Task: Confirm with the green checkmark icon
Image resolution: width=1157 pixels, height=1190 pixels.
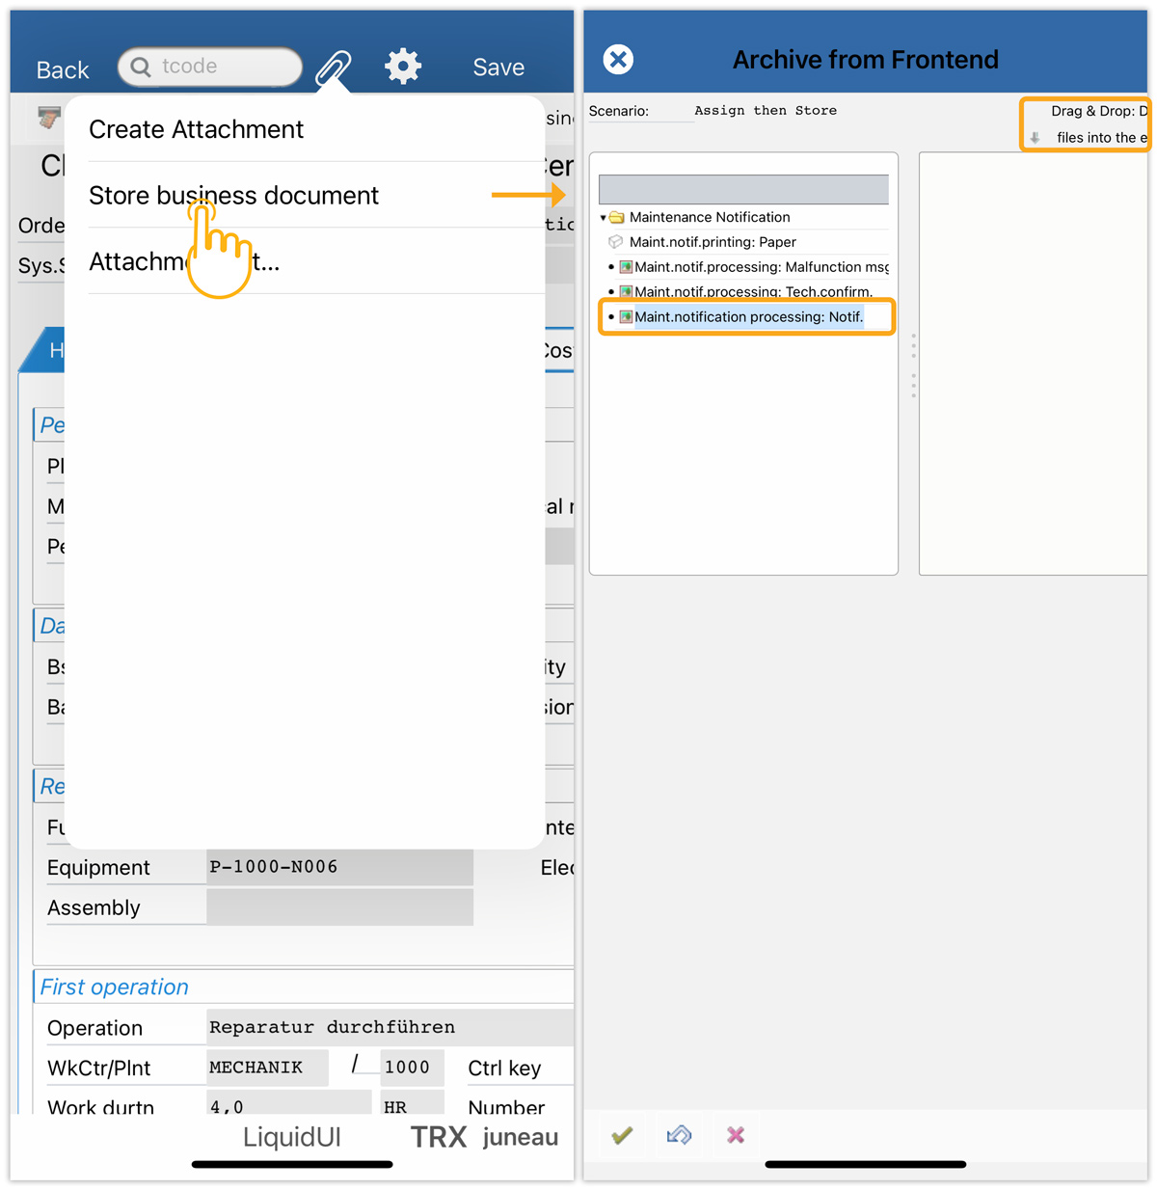Action: (622, 1135)
